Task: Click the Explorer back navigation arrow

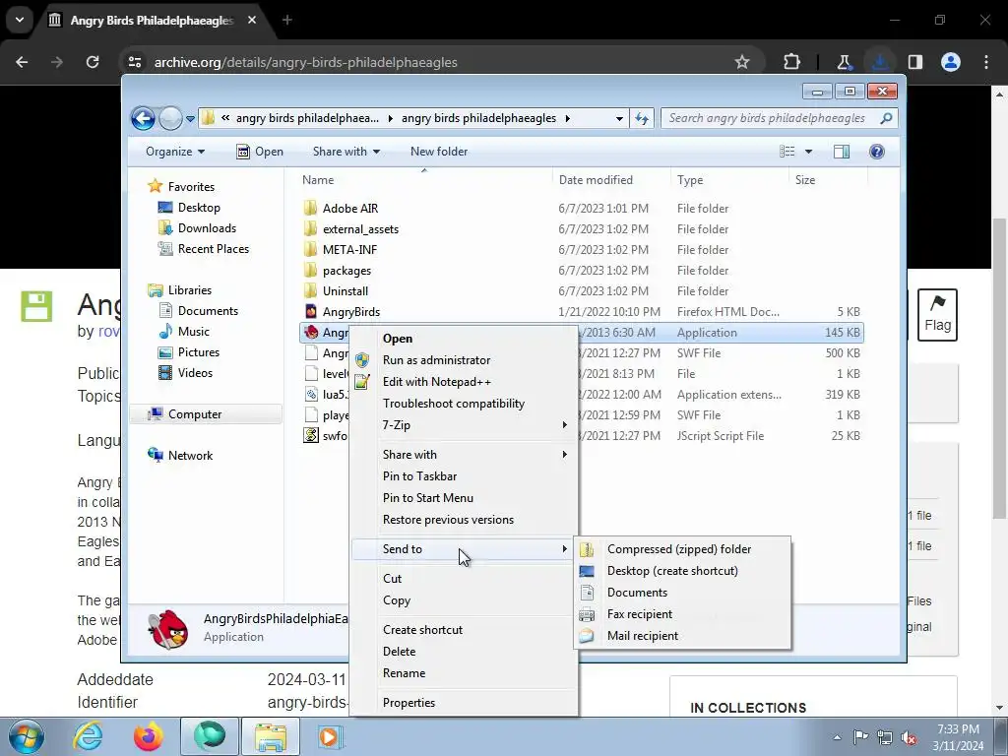Action: tap(143, 118)
